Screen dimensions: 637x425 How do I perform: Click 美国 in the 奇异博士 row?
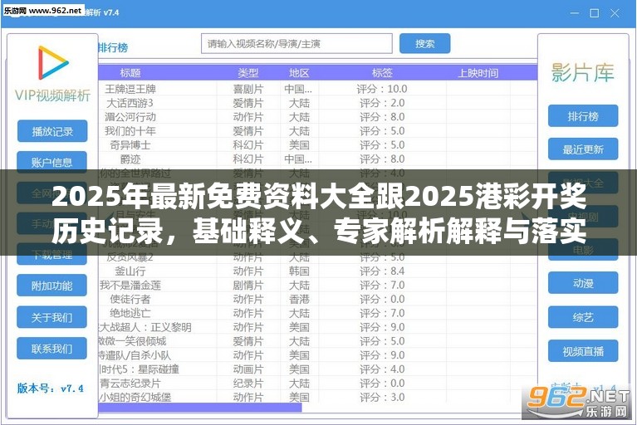(x=300, y=145)
